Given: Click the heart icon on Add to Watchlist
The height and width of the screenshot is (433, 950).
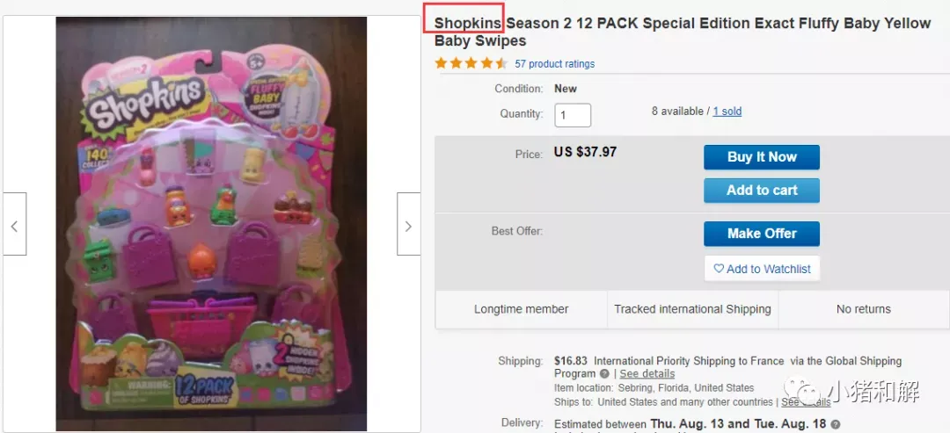Looking at the screenshot, I should 719,269.
